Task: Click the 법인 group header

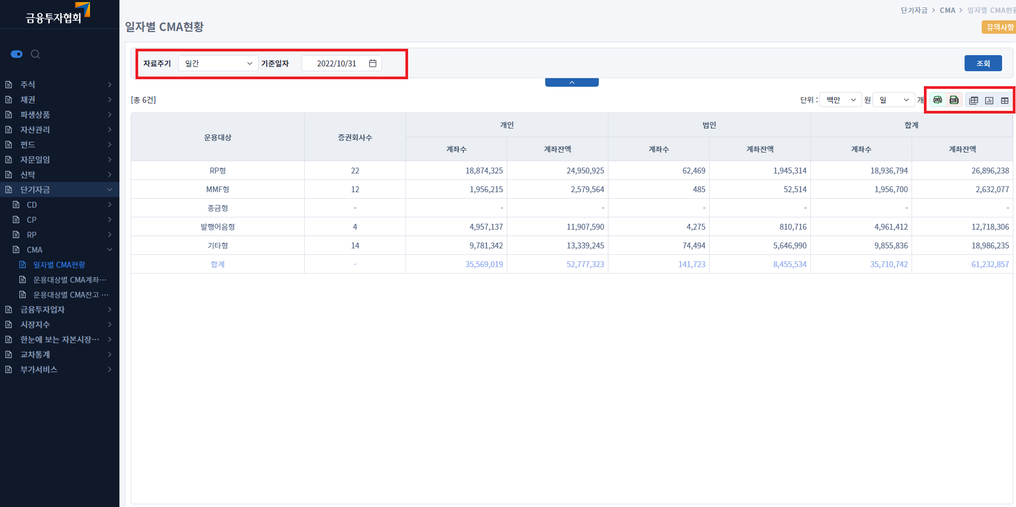Action: (709, 125)
